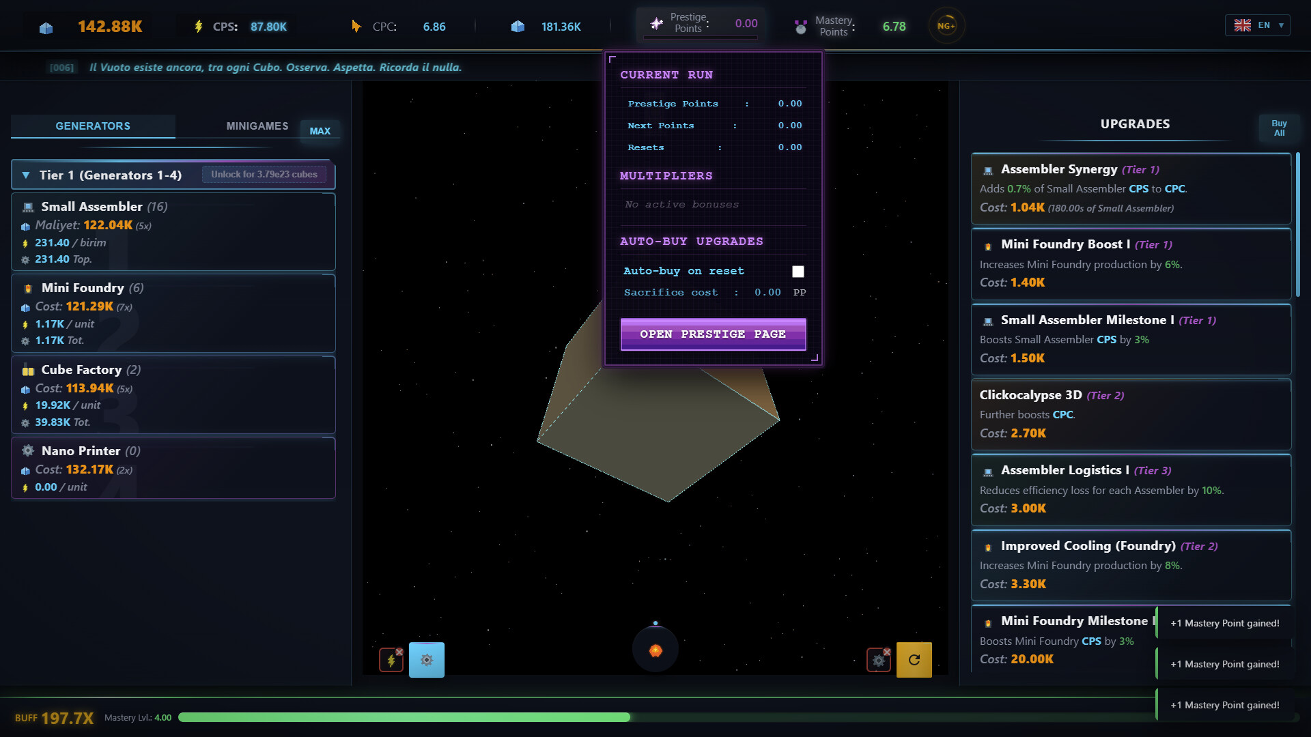This screenshot has height=737, width=1311.
Task: Open the NG+ menu in the top bar
Action: pos(946,25)
